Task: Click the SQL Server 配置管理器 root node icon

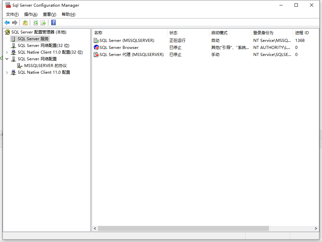Action: tap(7, 32)
